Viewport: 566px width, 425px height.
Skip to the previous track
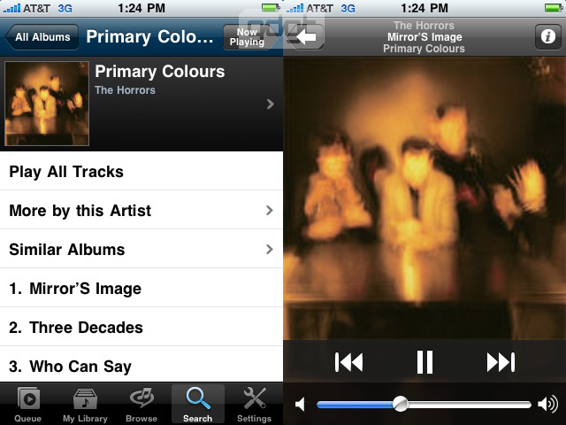click(x=348, y=362)
